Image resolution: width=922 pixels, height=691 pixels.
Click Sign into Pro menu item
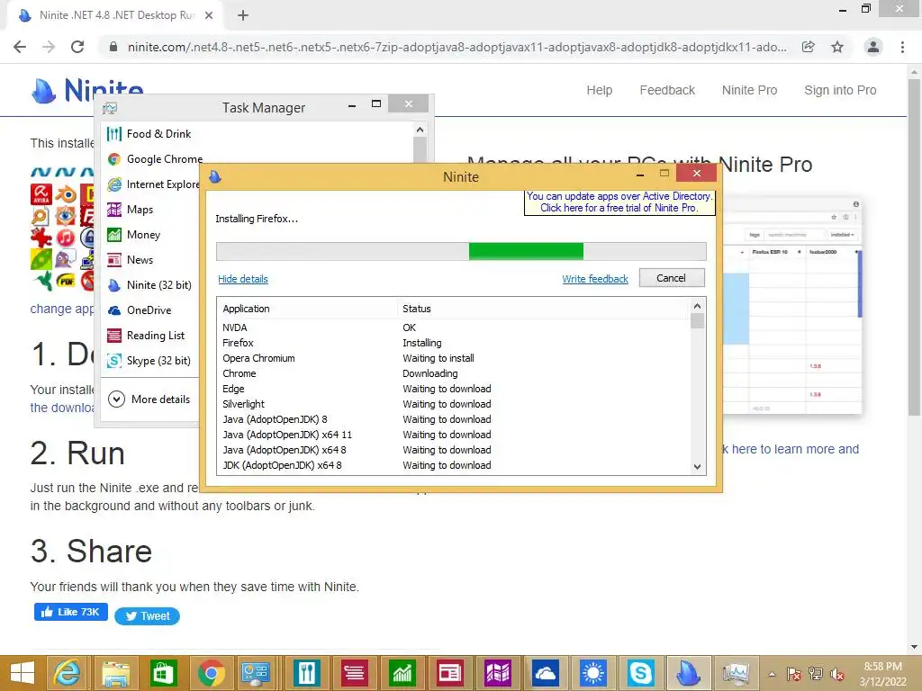[x=840, y=91]
